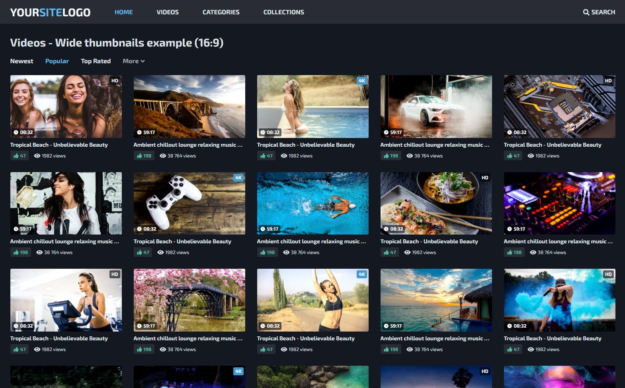This screenshot has height=388, width=625.
Task: Open title under the motherboard thumbnail
Action: (x=553, y=145)
